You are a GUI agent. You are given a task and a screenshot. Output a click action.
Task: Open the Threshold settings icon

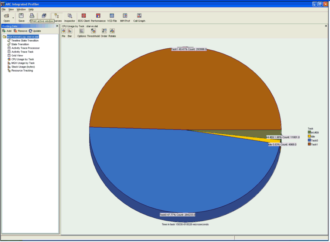coord(93,32)
